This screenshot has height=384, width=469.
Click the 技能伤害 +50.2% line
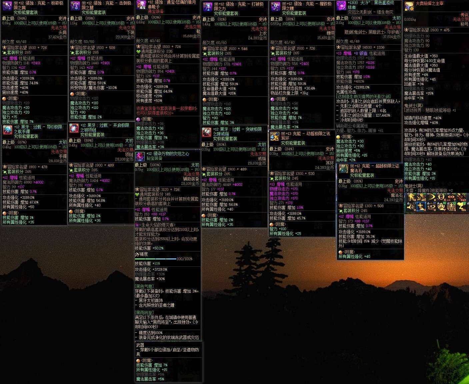pos(149,248)
